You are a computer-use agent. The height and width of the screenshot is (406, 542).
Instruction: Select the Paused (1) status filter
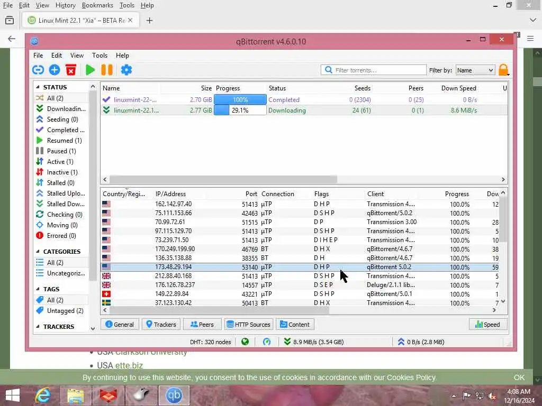point(61,151)
